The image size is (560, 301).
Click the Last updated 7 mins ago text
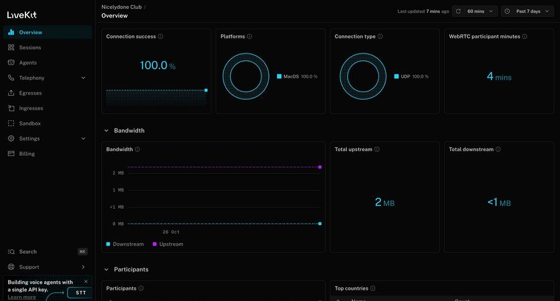[423, 11]
